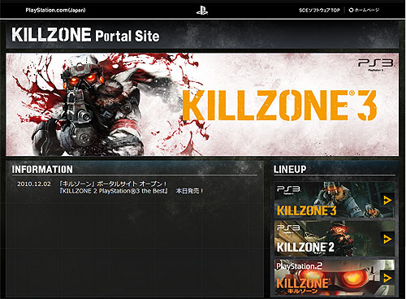406x299 pixels.
Task: Select the 2010.12.02 news date
Action: pyautogui.click(x=34, y=184)
